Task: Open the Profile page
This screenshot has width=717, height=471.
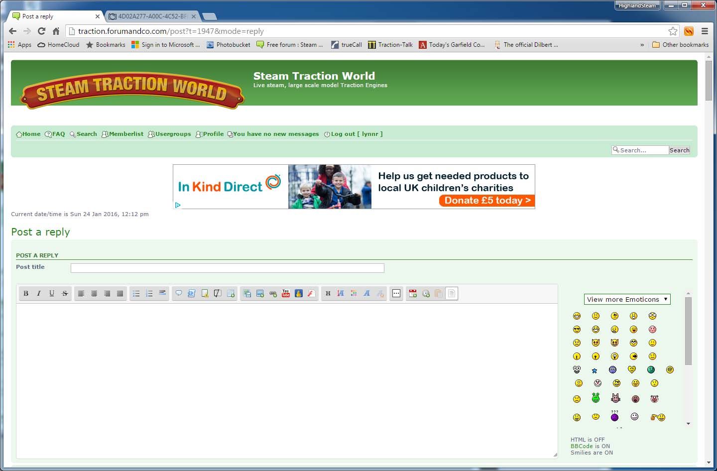Action: coord(210,134)
